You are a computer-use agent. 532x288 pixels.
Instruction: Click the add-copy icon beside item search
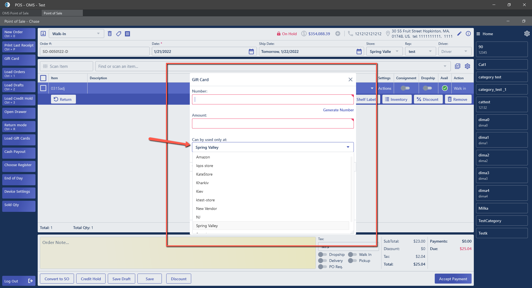click(458, 66)
